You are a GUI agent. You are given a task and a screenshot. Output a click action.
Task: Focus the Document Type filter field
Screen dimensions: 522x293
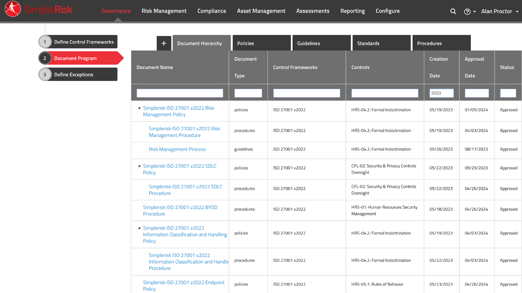pos(248,93)
